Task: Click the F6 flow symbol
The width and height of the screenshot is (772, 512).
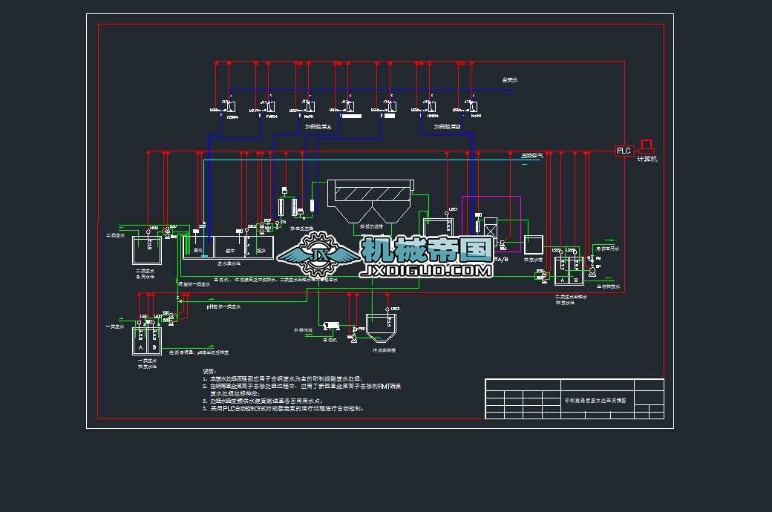Action: click(x=277, y=223)
